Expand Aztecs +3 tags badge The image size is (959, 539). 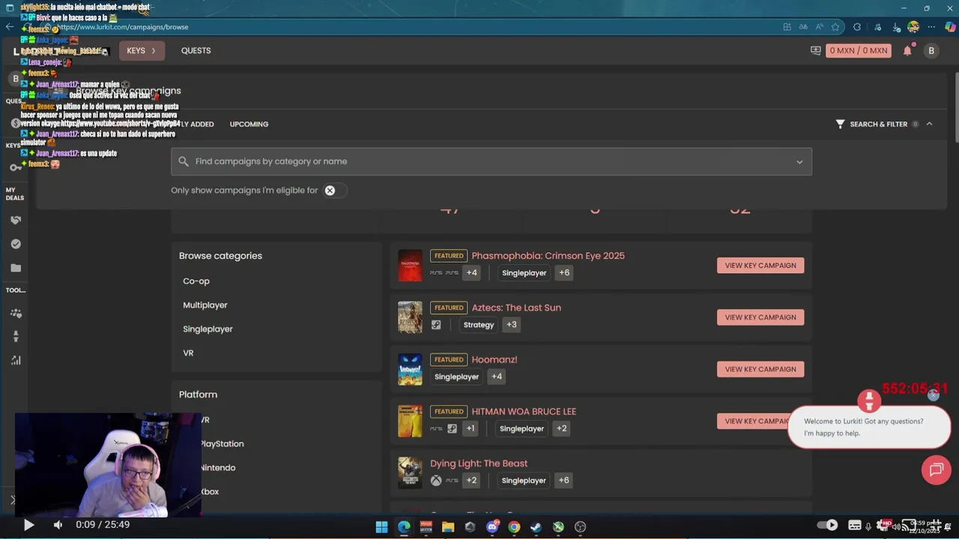[511, 325]
